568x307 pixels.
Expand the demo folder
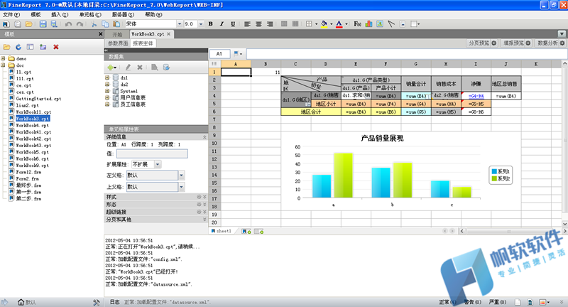[x=3, y=58]
